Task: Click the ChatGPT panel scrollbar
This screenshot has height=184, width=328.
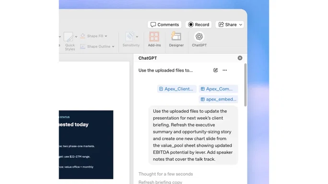Action: coord(245,85)
